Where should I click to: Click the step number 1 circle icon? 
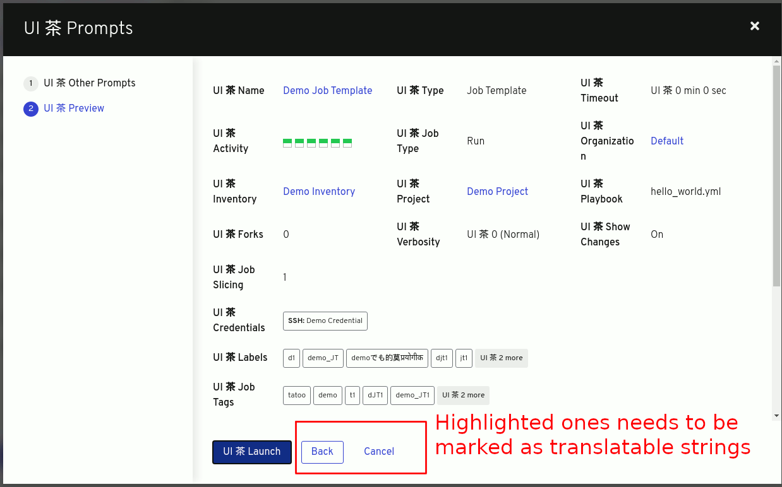pos(31,83)
